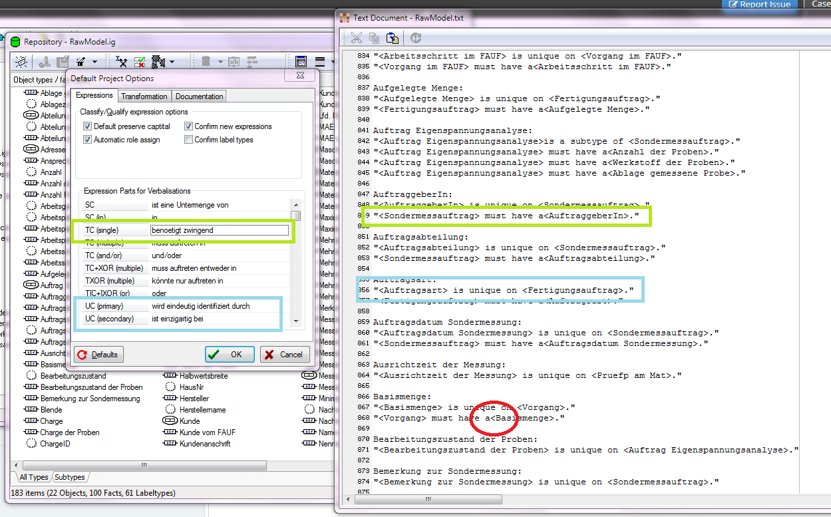This screenshot has height=517, width=831.
Task: Open dropdown arrow next to gears icon
Action: pyautogui.click(x=172, y=62)
